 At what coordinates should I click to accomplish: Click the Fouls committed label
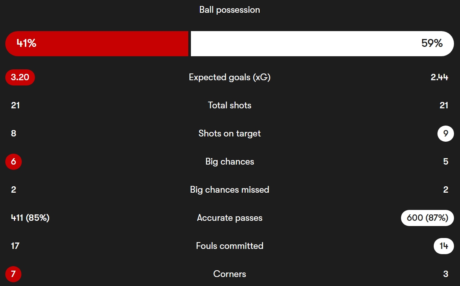tap(230, 246)
